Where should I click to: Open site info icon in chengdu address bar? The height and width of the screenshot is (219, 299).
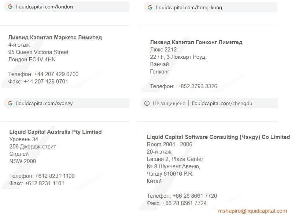click(x=147, y=104)
